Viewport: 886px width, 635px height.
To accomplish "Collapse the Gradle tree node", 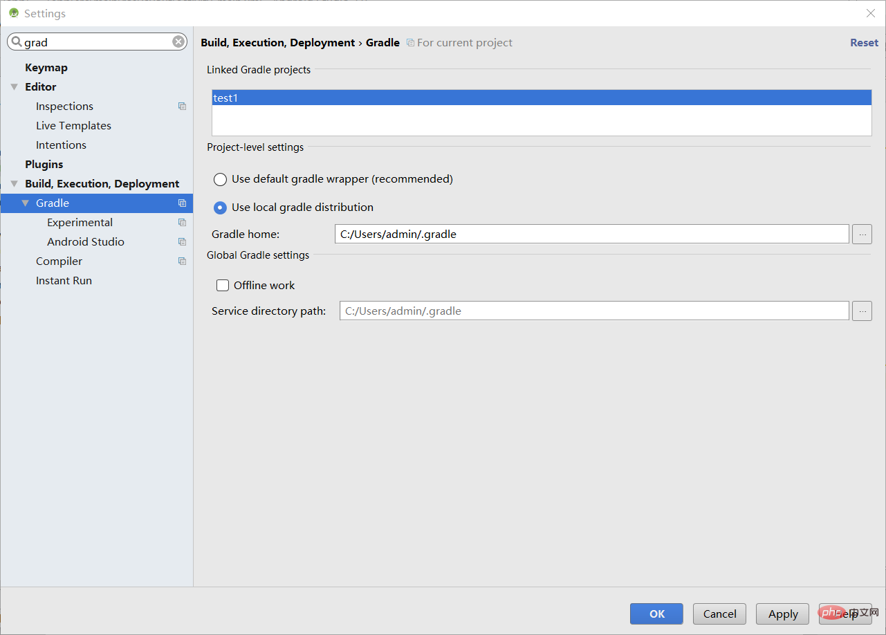I will point(25,203).
